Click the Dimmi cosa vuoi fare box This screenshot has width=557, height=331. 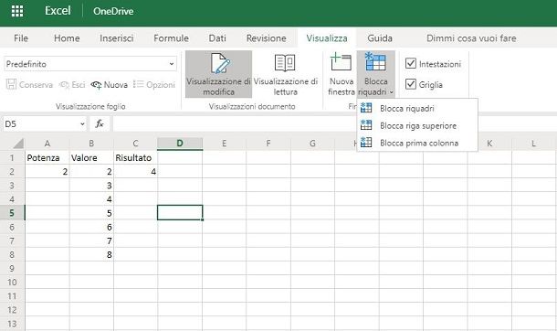[x=471, y=38]
